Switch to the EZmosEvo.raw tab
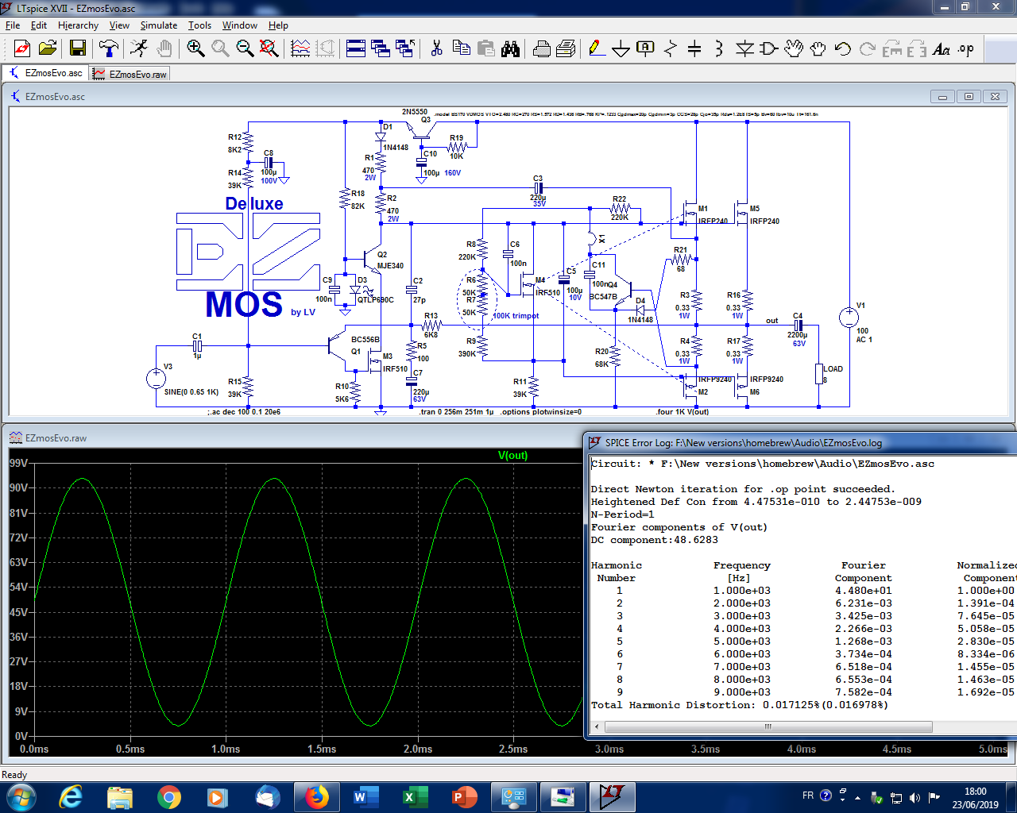The width and height of the screenshot is (1017, 813). coord(130,74)
